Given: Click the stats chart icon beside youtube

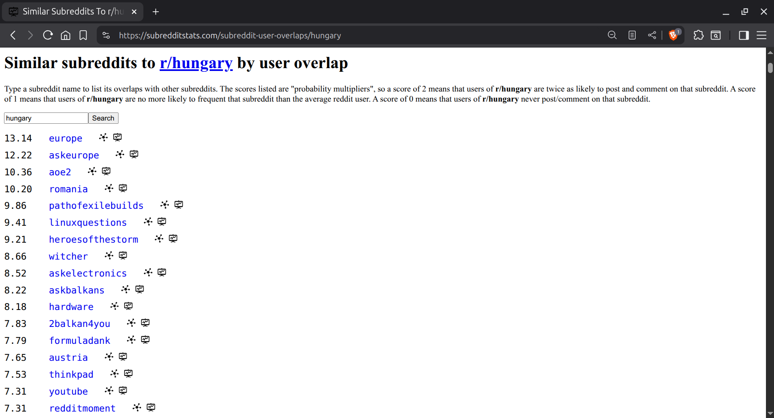Looking at the screenshot, I should pyautogui.click(x=123, y=391).
